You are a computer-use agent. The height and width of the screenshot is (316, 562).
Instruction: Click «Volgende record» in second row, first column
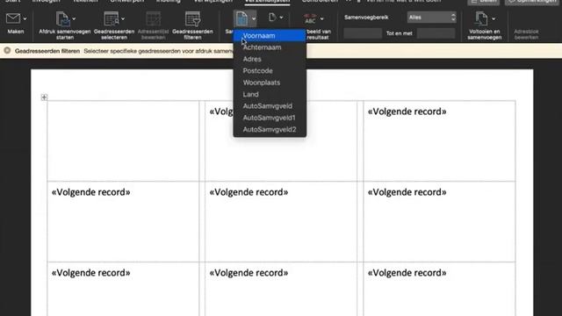point(90,192)
